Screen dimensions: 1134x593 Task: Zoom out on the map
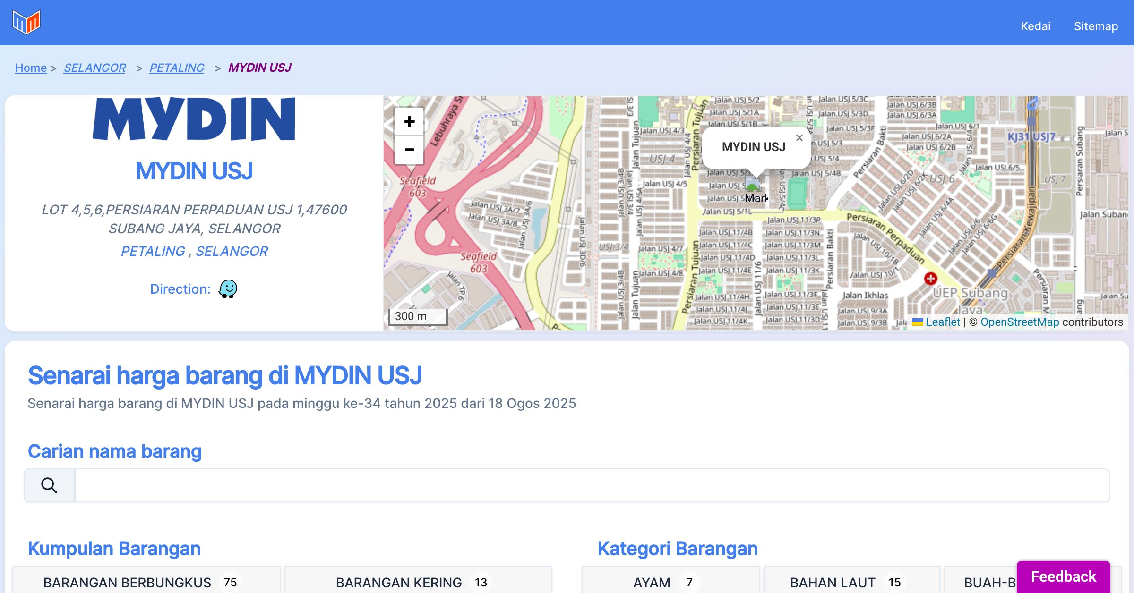pos(409,150)
